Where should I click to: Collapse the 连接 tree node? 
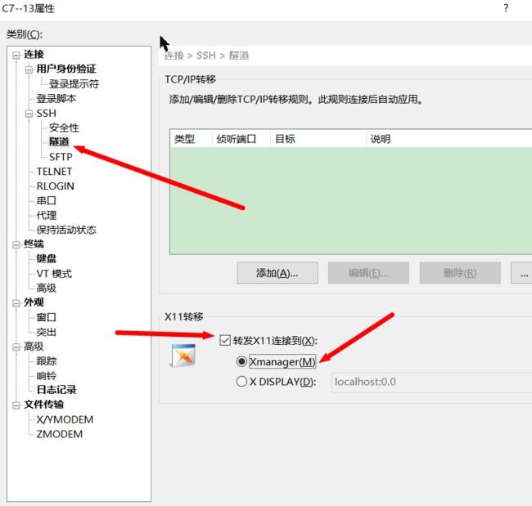(16, 55)
